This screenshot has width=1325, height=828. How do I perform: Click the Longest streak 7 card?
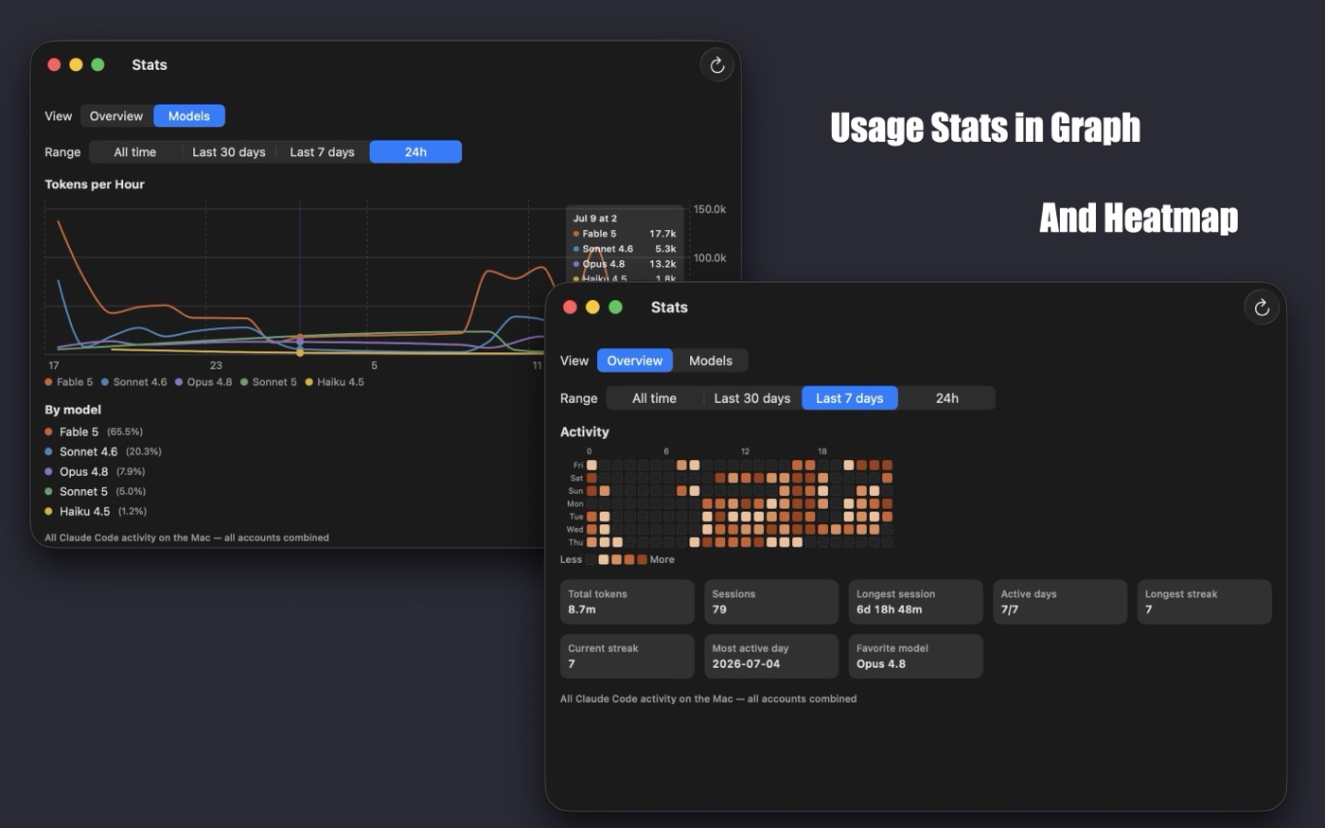(x=1204, y=602)
